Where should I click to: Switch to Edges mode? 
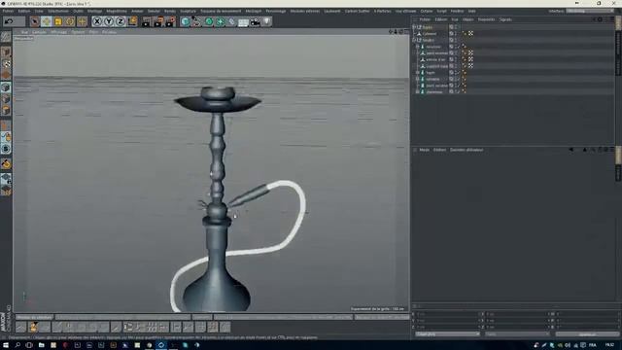coord(6,99)
